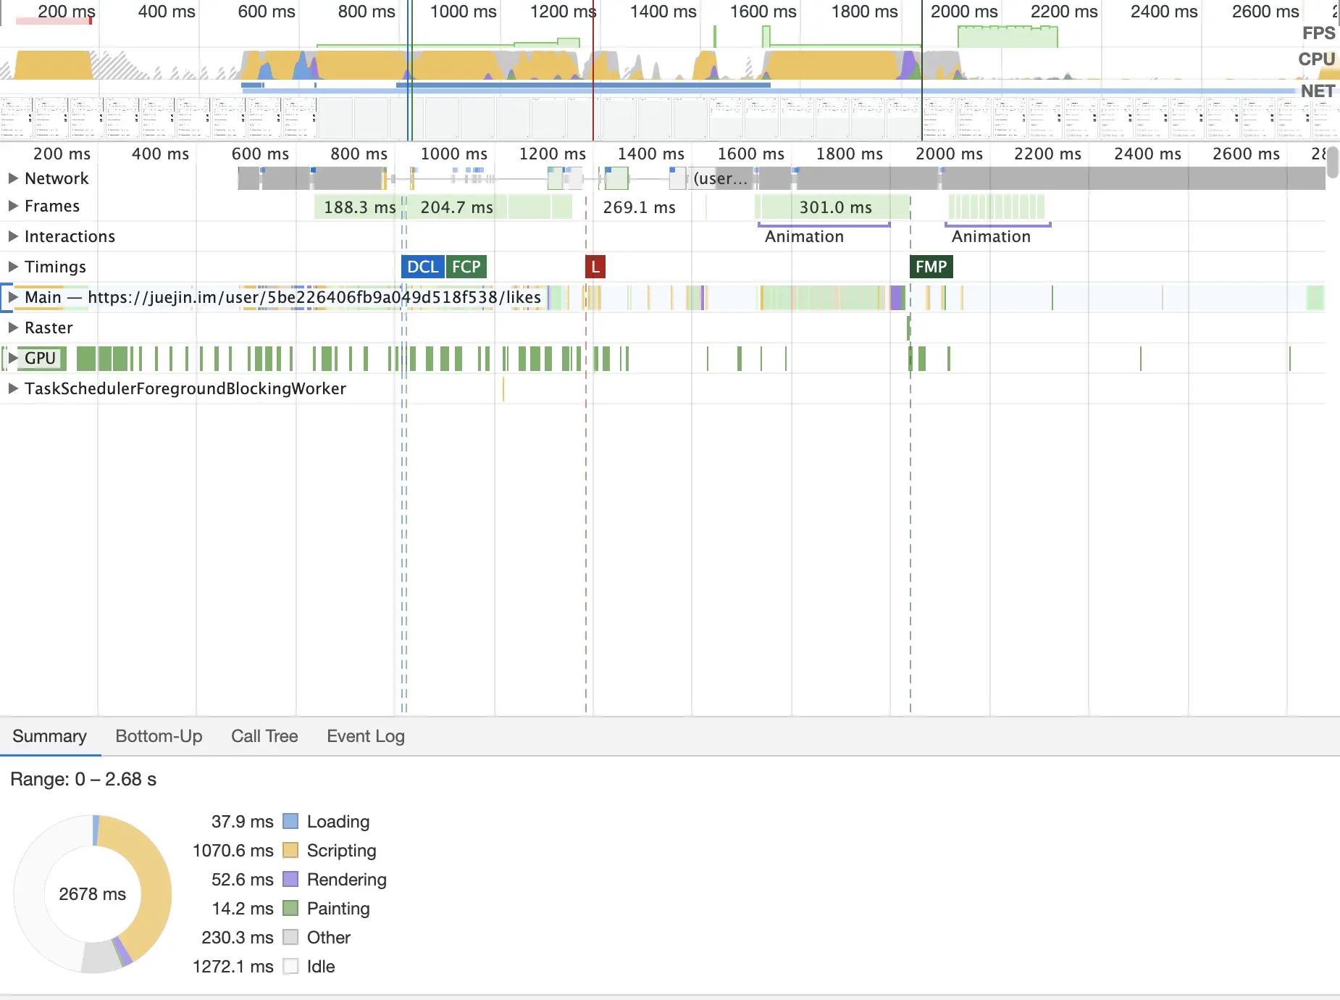Click the FCP timing marker

(466, 267)
